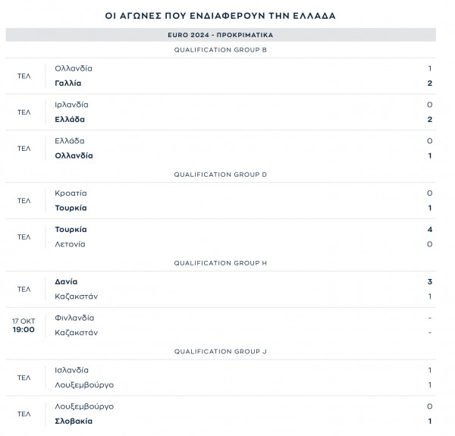The width and height of the screenshot is (455, 436).
Task: Click the EURO 2024 - Προκριματικά banner
Action: pyautogui.click(x=221, y=35)
